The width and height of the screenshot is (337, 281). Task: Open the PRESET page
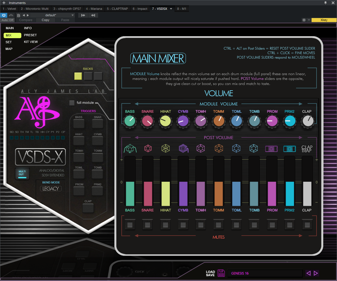pyautogui.click(x=30, y=35)
